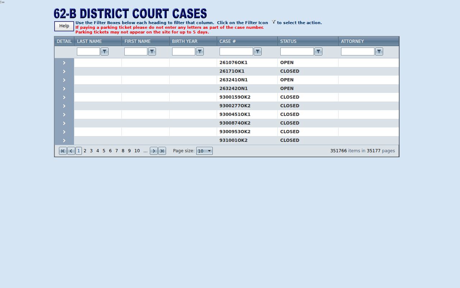Jump to the last page of results
Screen dimensions: 460x288
[x=162, y=151]
